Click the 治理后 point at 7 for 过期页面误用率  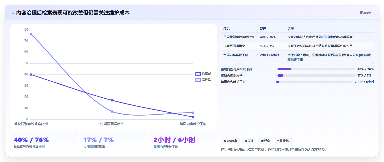[x=112, y=112]
